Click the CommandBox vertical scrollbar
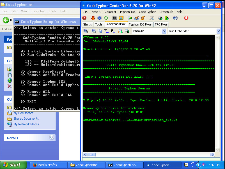 coord(218,92)
